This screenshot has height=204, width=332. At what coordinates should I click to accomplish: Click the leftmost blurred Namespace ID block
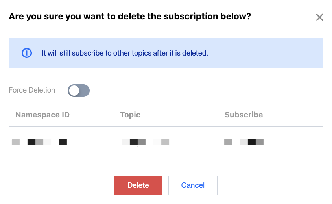coord(16,142)
